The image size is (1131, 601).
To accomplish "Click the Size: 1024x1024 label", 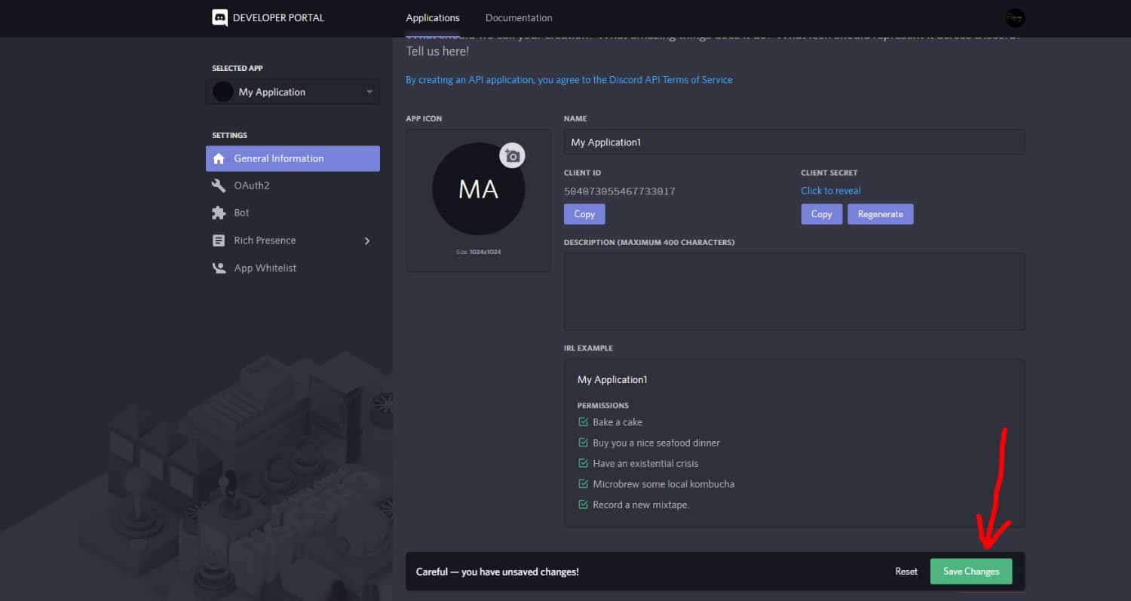I will (x=478, y=252).
